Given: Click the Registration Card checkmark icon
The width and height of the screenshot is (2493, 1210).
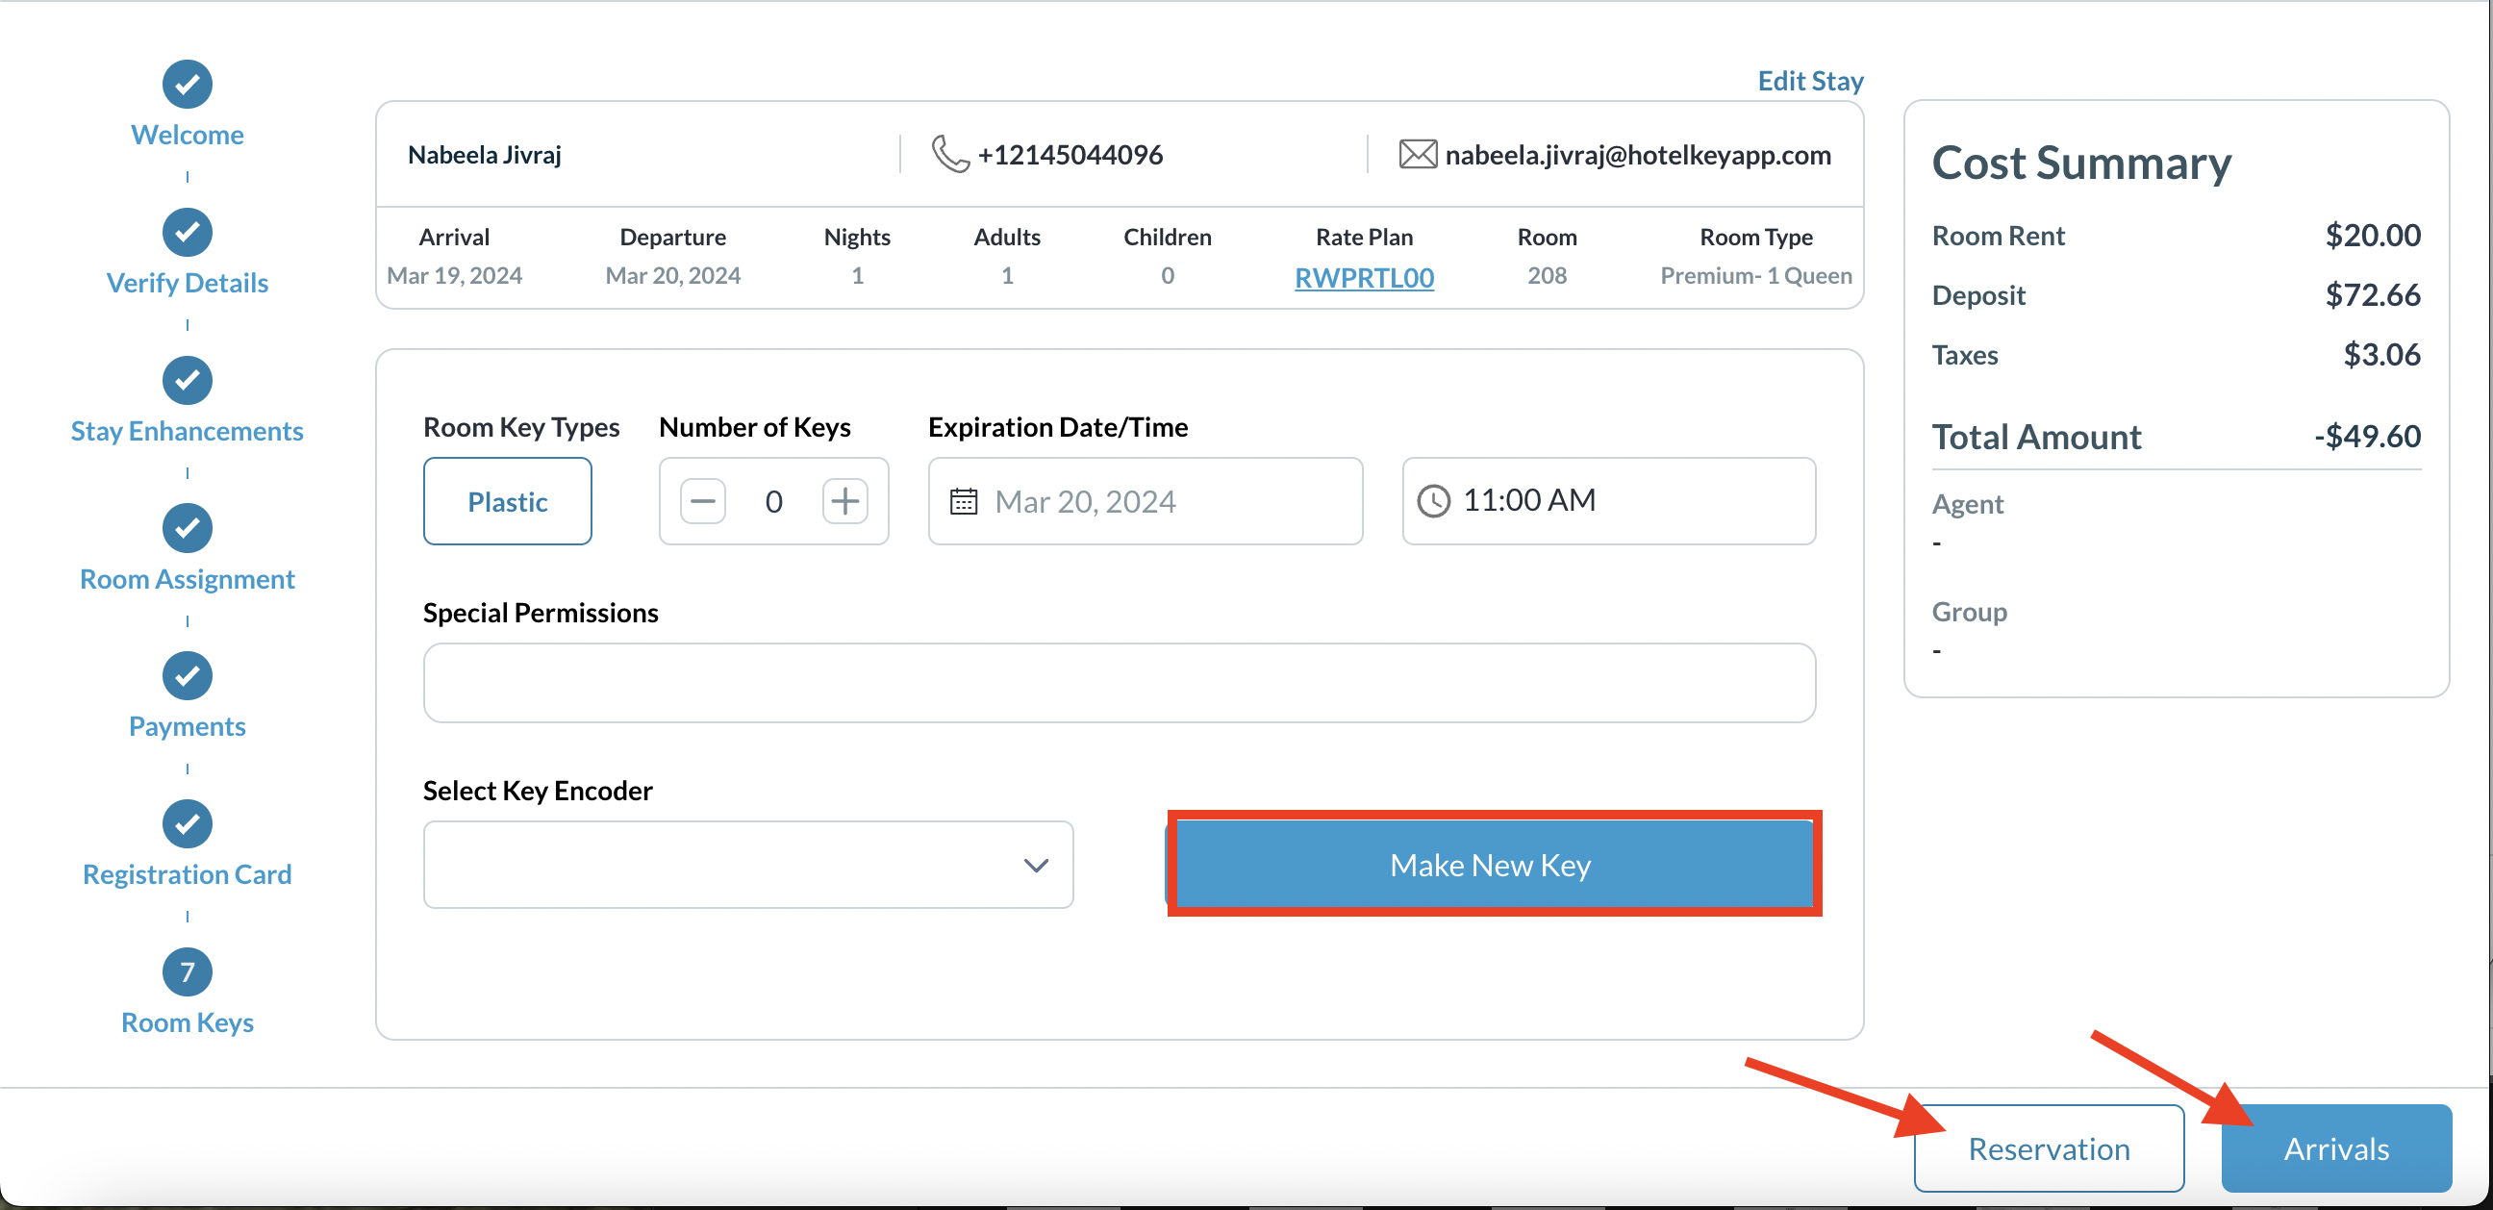Looking at the screenshot, I should click(x=187, y=823).
